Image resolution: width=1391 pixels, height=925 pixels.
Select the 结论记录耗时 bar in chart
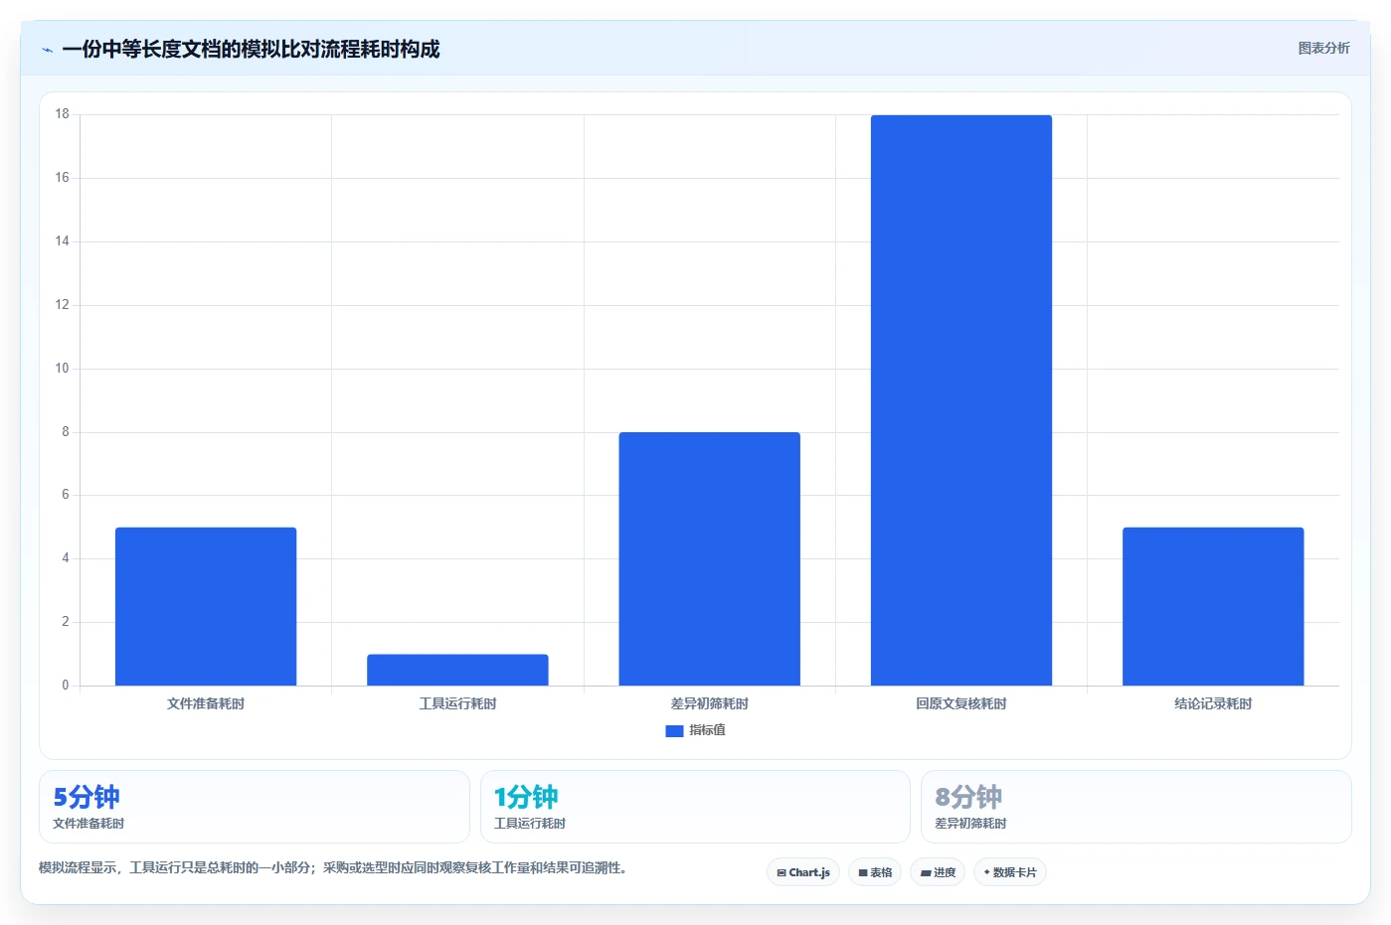pyautogui.click(x=1213, y=606)
